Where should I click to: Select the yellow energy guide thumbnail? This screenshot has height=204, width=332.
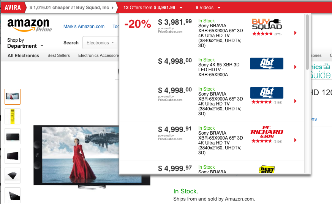coord(13,116)
